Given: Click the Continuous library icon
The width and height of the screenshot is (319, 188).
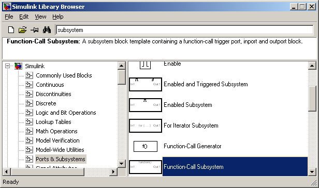Looking at the screenshot, I should pyautogui.click(x=29, y=85).
